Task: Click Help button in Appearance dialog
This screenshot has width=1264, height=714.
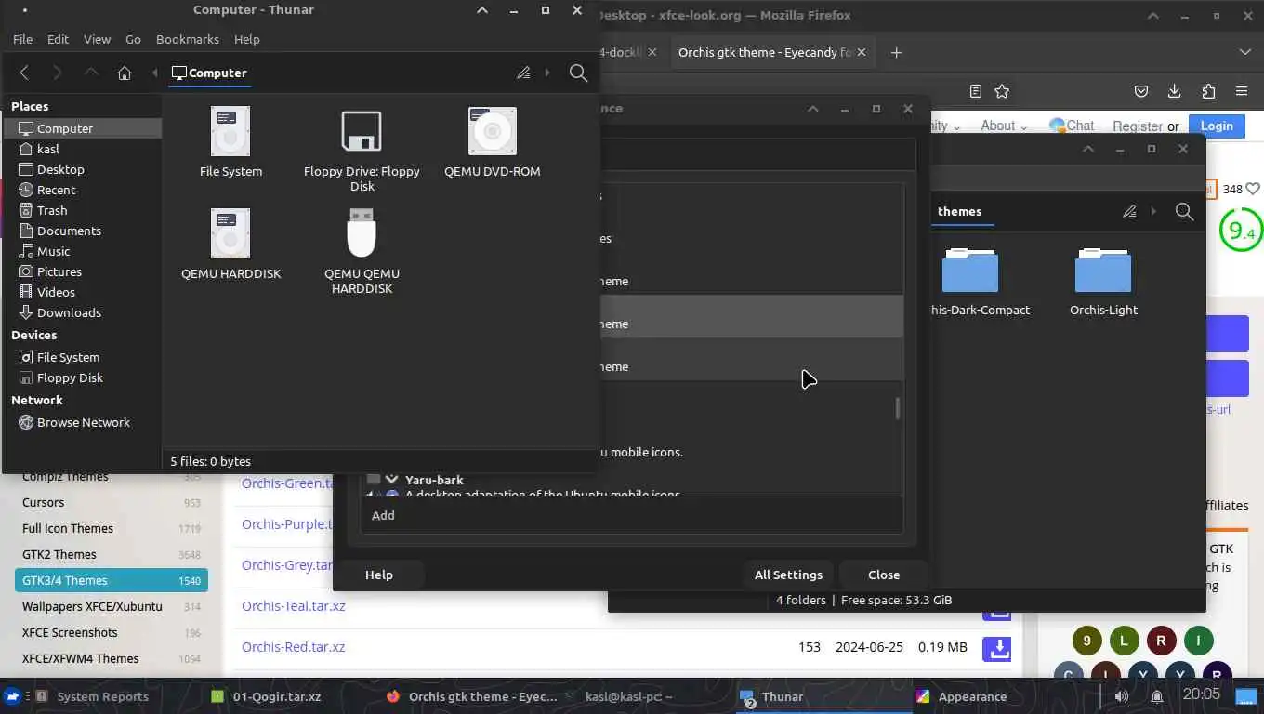Action: coord(379,575)
